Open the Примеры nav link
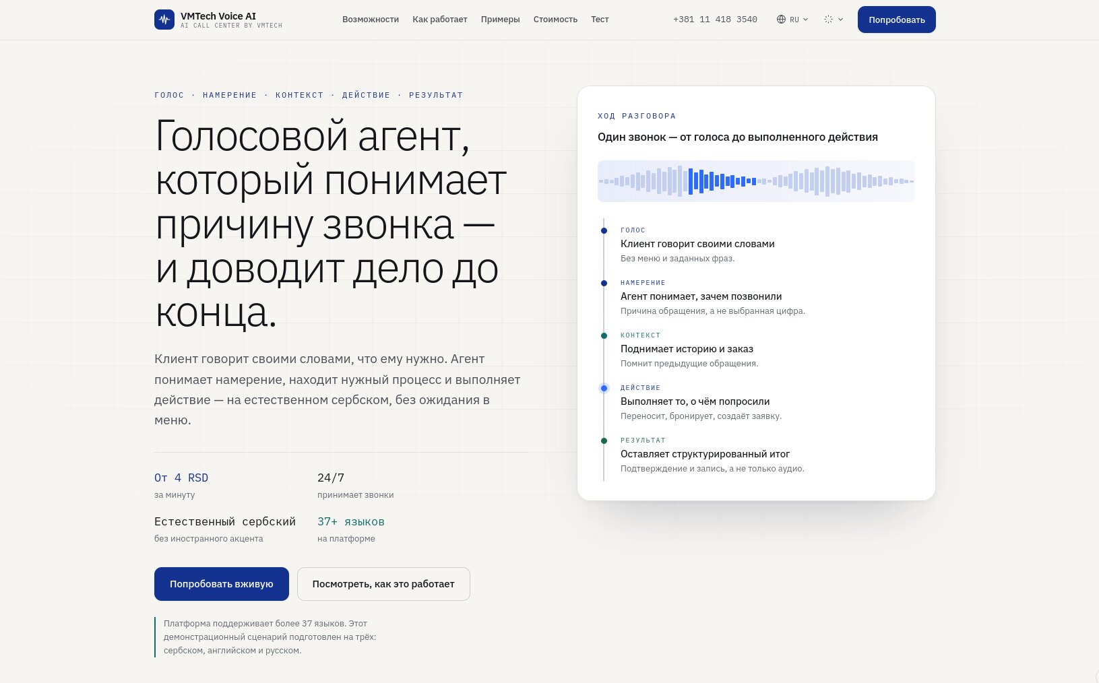1099x683 pixels. click(501, 20)
